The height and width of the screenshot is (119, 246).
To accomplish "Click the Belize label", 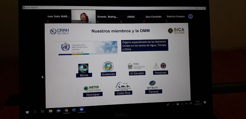I will 84,75.
